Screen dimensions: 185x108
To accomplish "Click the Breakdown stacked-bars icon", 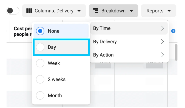I will pos(96,11).
